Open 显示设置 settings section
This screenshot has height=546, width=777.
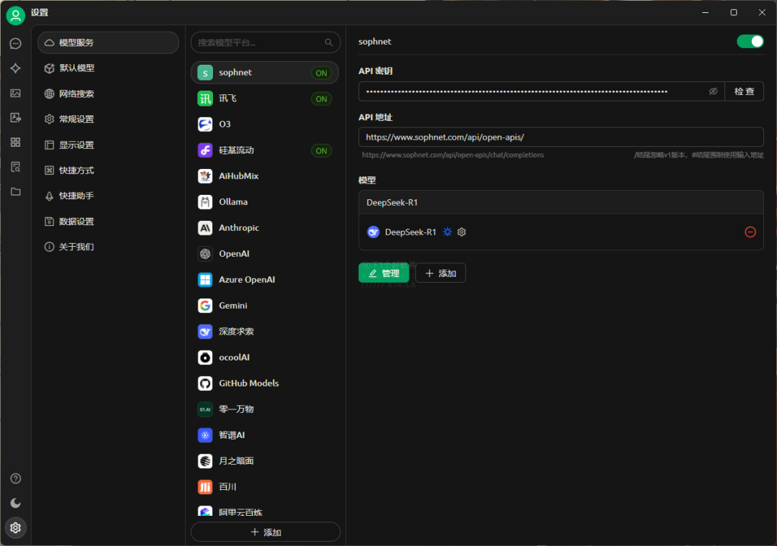(108, 145)
